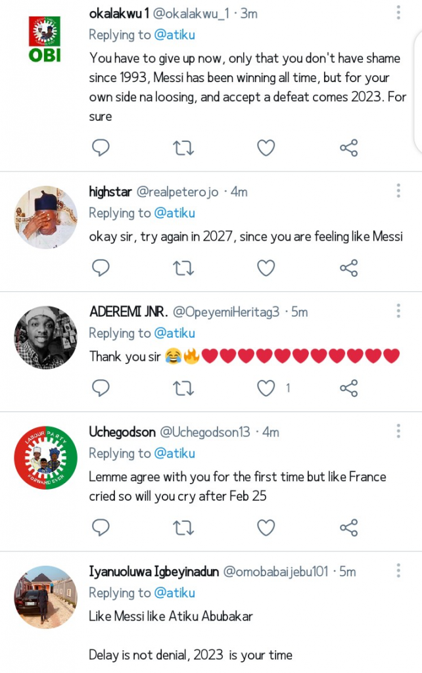
Task: Open the okalakwu 1 OBI profile picture
Action: 45,39
